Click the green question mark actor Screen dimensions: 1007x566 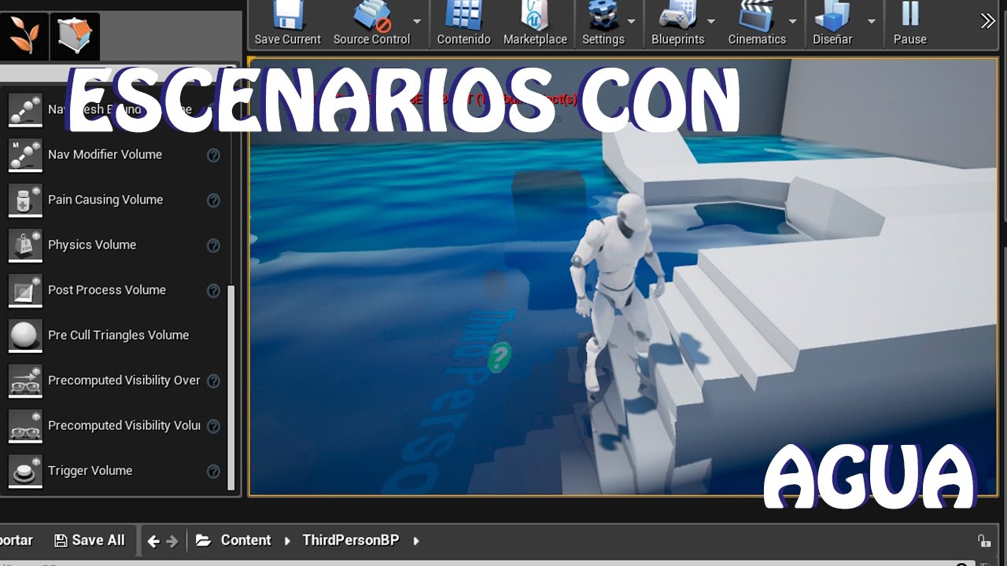pos(500,357)
